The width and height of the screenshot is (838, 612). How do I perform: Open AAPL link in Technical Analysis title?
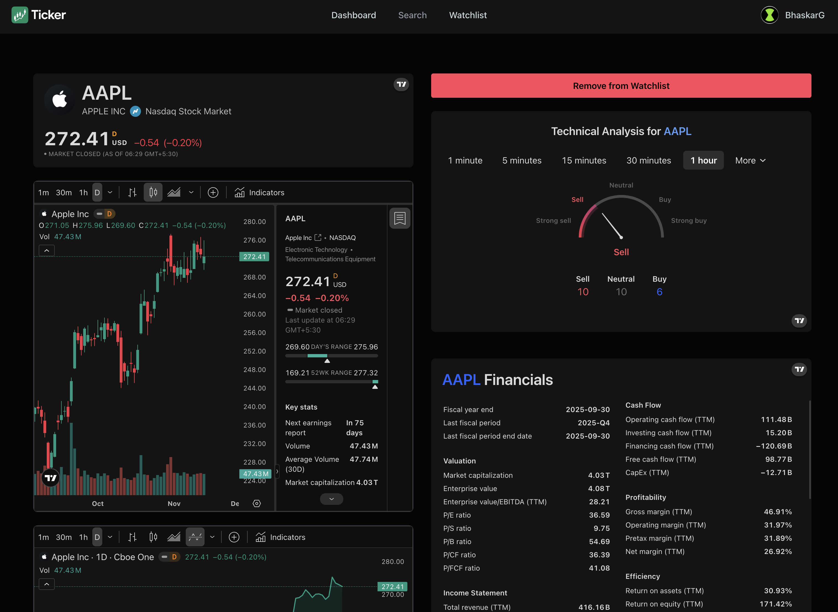677,131
